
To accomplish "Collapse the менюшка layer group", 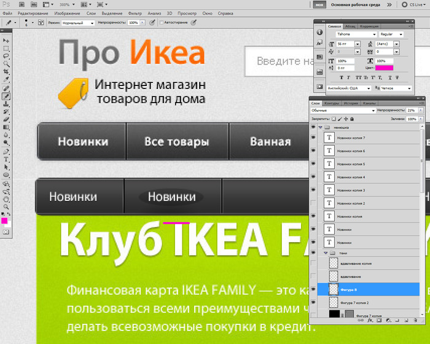I will pos(320,127).
